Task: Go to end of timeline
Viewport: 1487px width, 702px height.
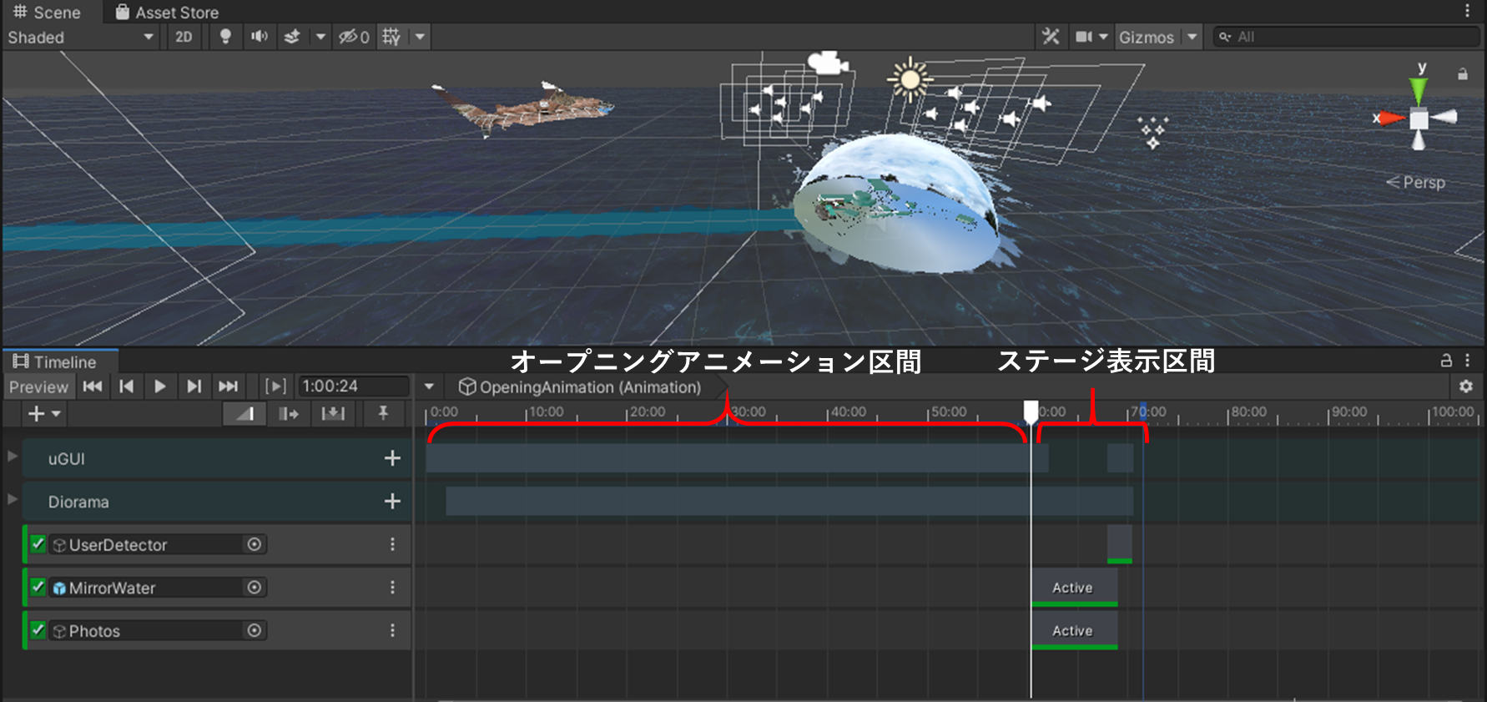Action: (228, 386)
